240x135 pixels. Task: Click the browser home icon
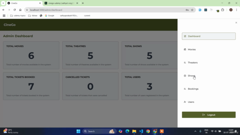click(20, 10)
